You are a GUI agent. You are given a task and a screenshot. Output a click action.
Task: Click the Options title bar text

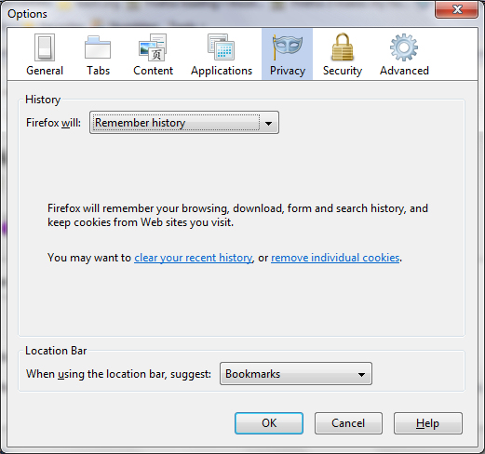point(27,14)
